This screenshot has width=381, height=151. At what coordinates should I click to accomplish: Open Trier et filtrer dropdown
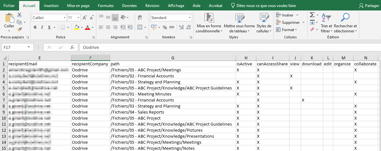coord(326,23)
